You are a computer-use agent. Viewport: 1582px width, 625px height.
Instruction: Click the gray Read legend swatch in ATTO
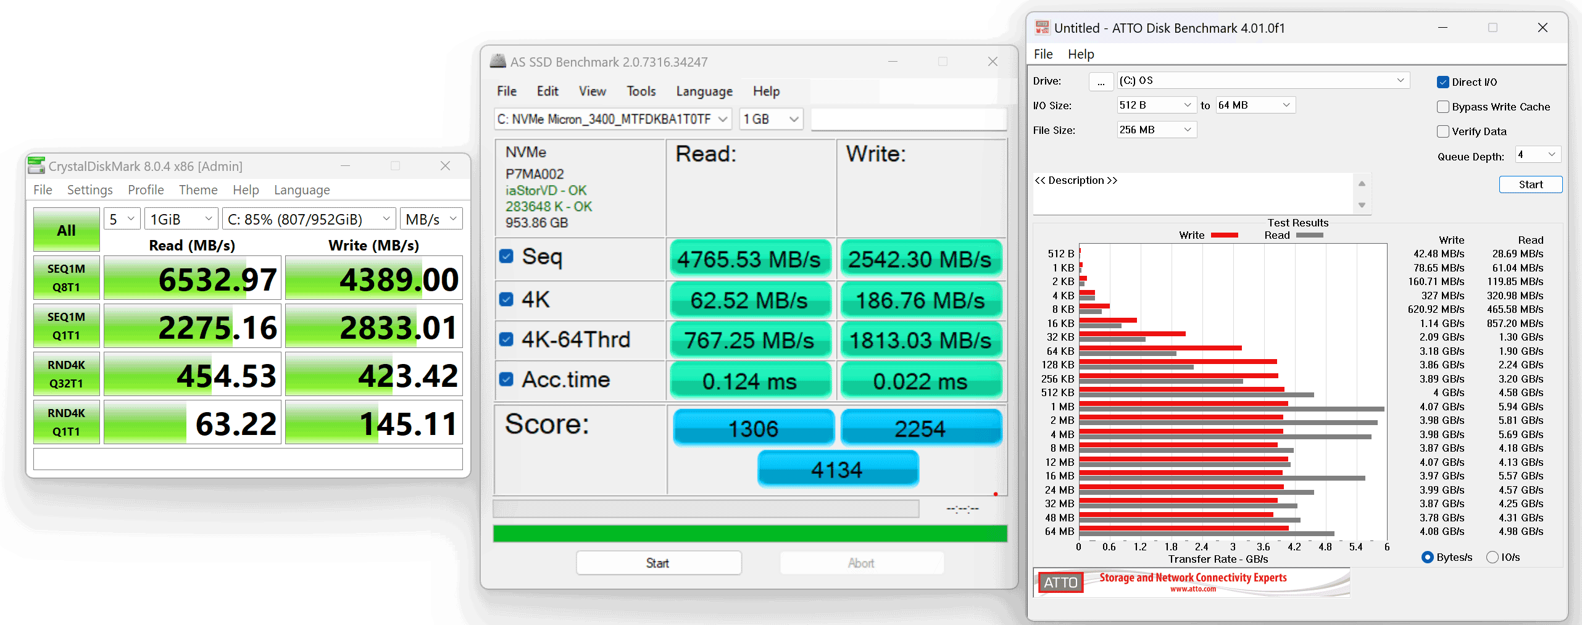click(1309, 235)
